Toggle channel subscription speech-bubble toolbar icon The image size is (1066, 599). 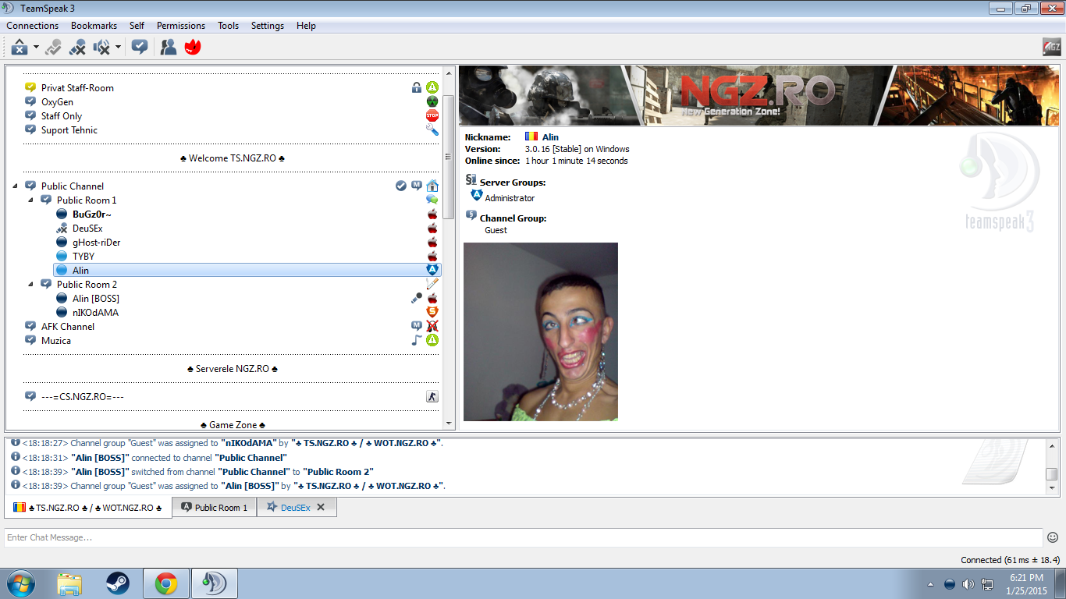pyautogui.click(x=140, y=48)
